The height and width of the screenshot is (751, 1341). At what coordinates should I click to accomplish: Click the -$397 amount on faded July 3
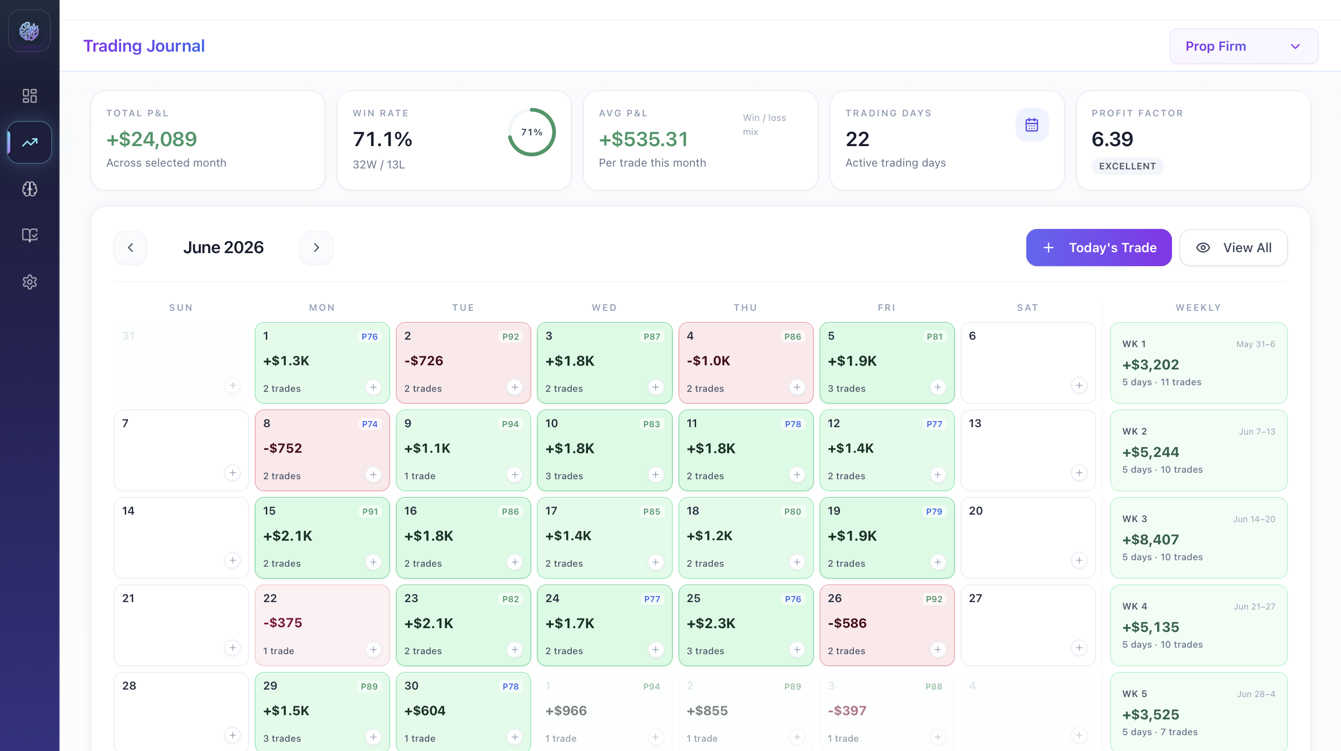point(847,711)
